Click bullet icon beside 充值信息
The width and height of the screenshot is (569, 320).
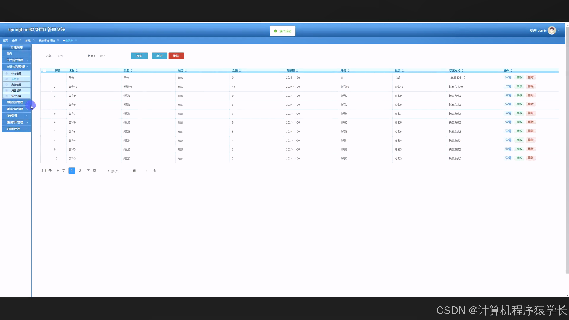[x=7, y=85]
